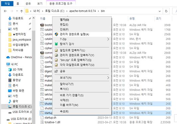The width and height of the screenshot is (177, 124).
Task: Expand the 7-Zip submenu arrow
Action: click(108, 39)
